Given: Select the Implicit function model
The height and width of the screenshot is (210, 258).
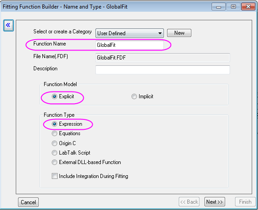Looking at the screenshot, I should point(142,96).
